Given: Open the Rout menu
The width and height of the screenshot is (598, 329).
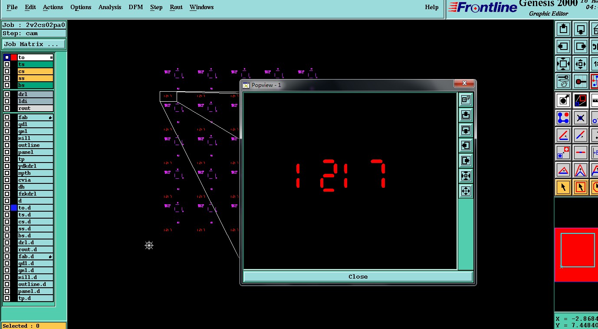Looking at the screenshot, I should [x=176, y=7].
